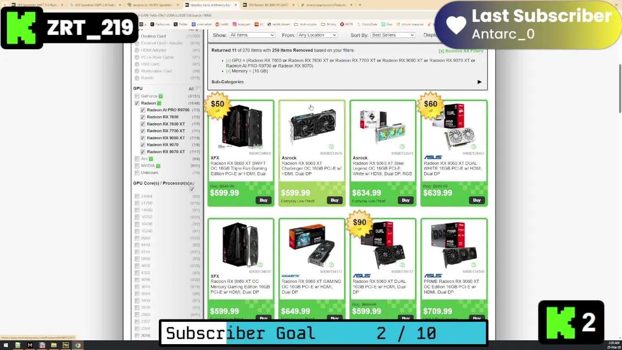Switch to the amazon.ca XFX Speedster tab

(153, 5)
